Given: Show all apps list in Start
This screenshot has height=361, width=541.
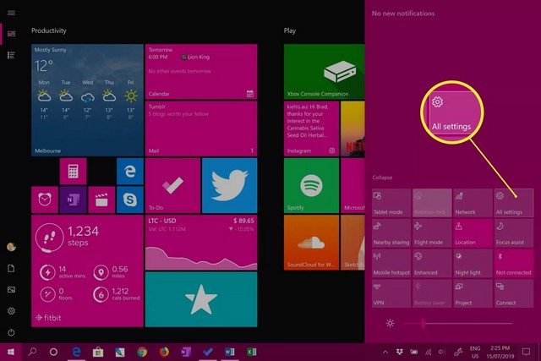Looking at the screenshot, I should coord(11,55).
